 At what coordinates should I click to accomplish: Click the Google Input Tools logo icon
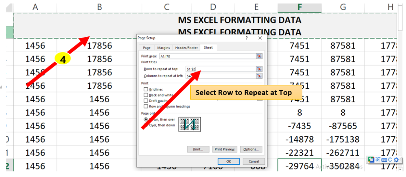coord(371,160)
